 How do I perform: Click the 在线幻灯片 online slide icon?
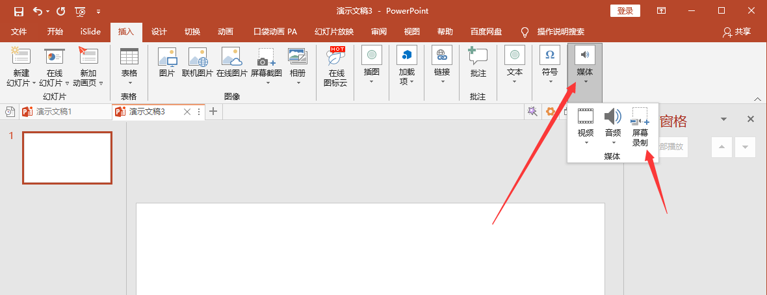(x=55, y=57)
